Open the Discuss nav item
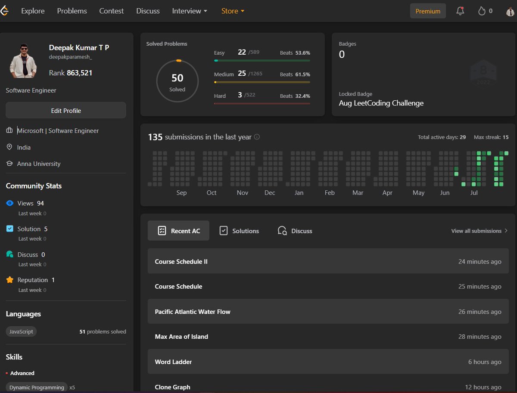This screenshot has width=517, height=393. [148, 11]
